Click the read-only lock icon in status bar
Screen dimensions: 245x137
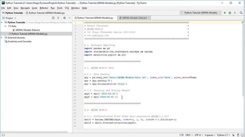click(x=233, y=135)
